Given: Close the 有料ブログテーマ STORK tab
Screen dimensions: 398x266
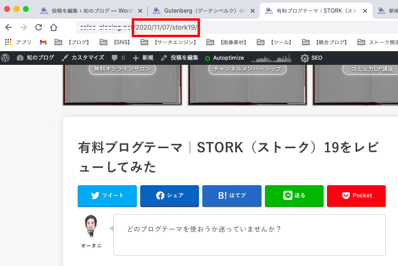Looking at the screenshot, I should pyautogui.click(x=365, y=11).
